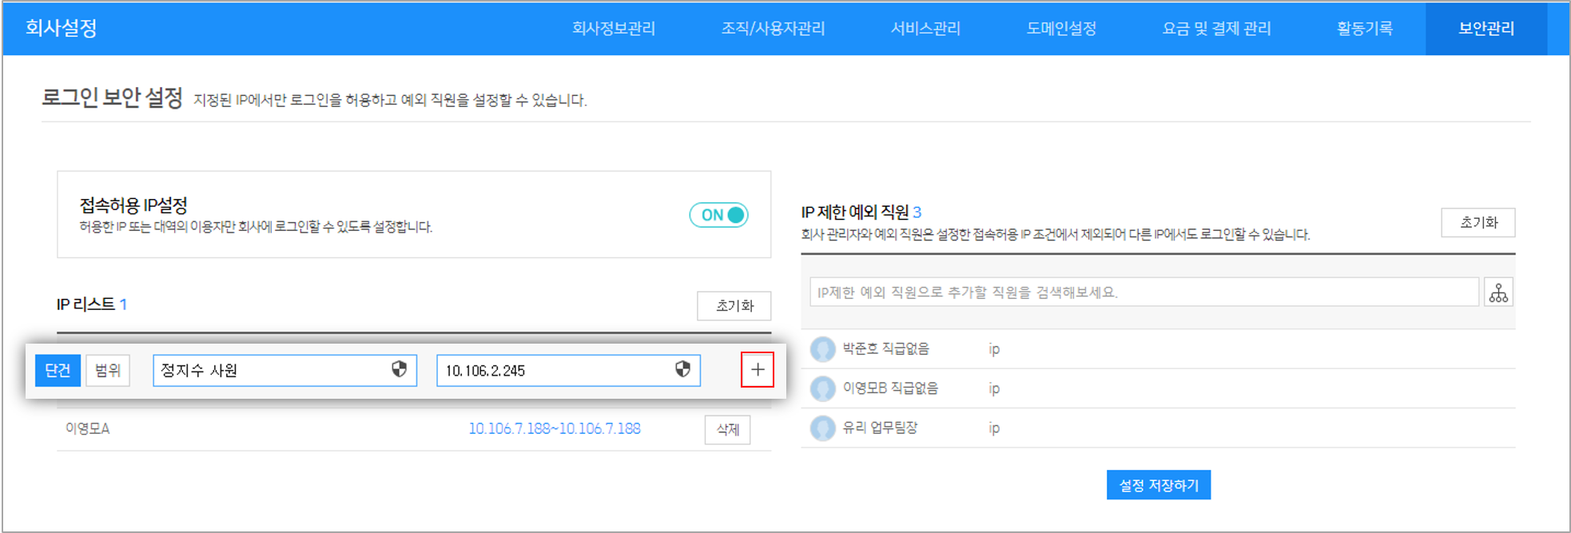1571x533 pixels.
Task: Open the 조직/사용자관리 menu
Action: click(773, 29)
